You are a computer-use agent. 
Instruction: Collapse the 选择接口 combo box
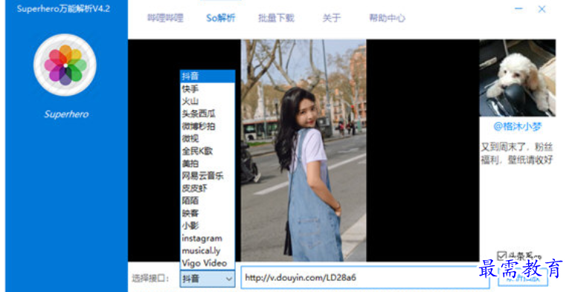[208, 279]
